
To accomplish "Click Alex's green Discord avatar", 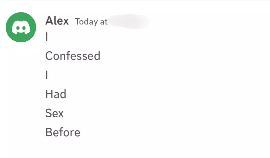I will coord(21,27).
